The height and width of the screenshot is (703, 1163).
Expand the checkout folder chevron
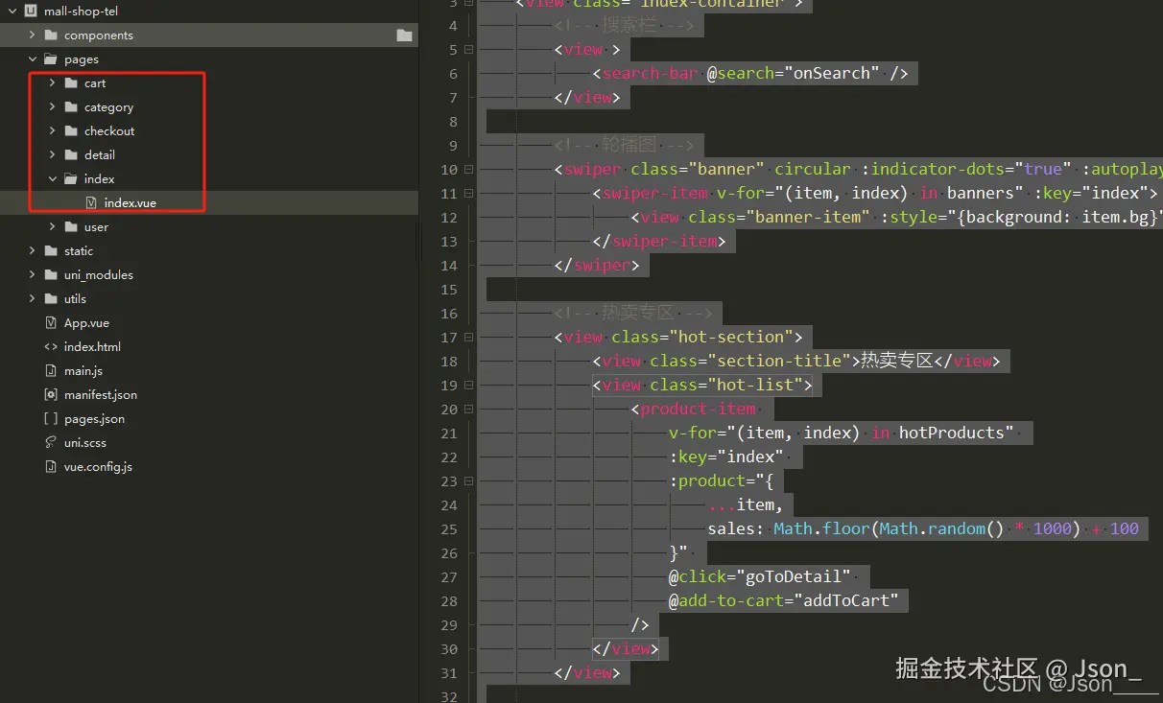click(x=52, y=131)
